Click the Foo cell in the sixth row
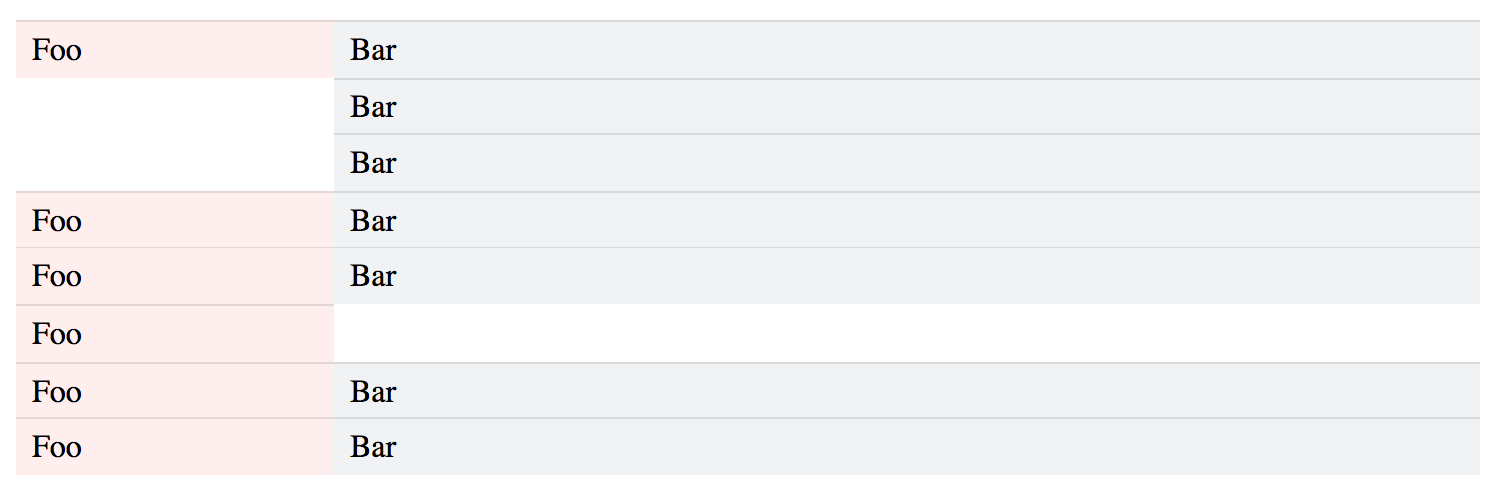This screenshot has width=1496, height=497. [175, 334]
